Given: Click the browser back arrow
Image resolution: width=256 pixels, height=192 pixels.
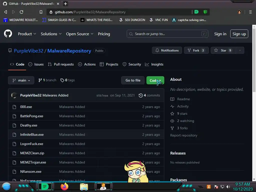Looking at the screenshot, I should [5, 12].
